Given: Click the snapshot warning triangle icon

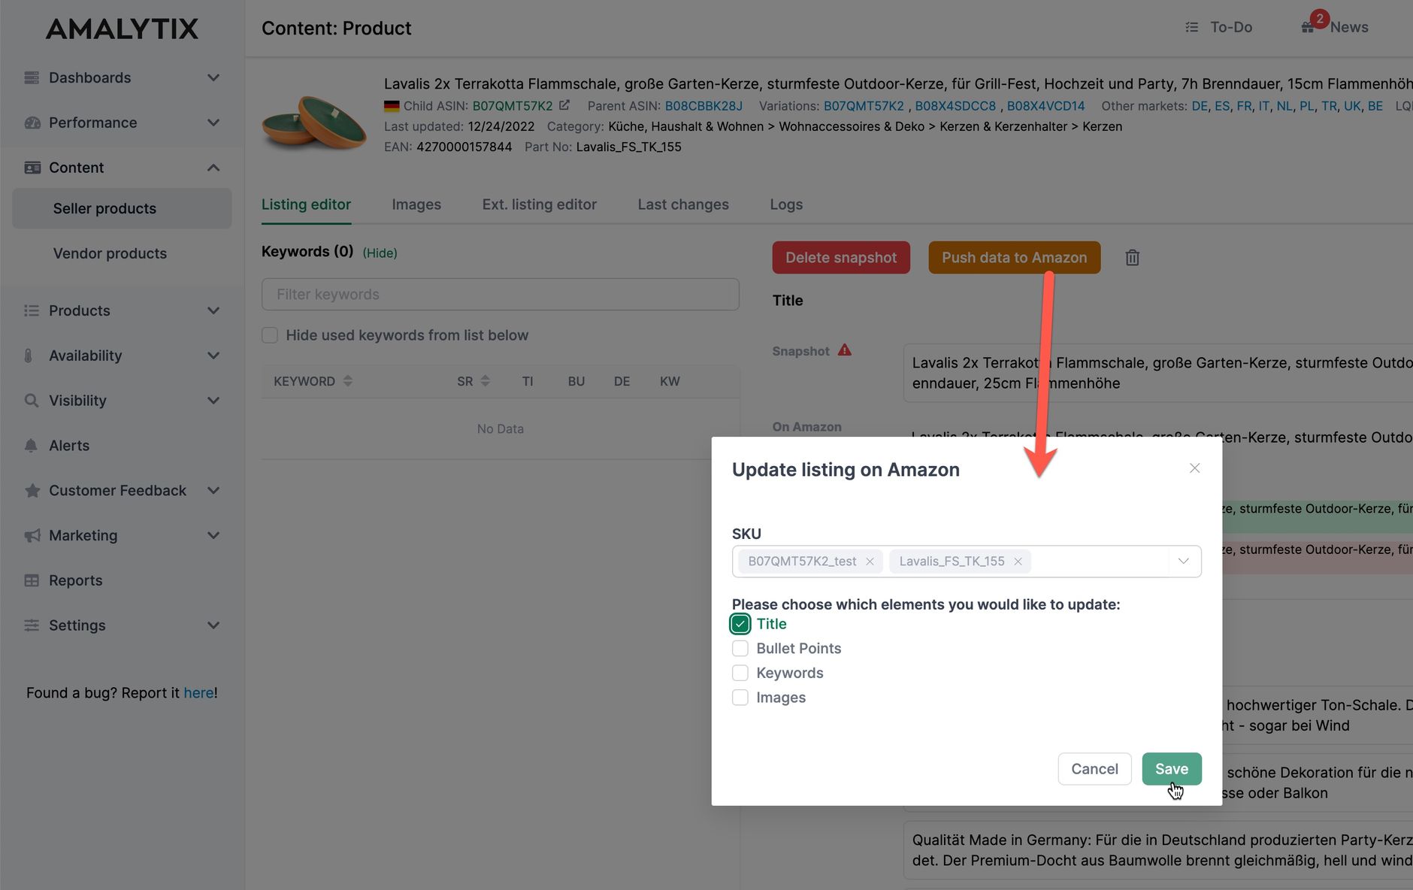Looking at the screenshot, I should 844,350.
